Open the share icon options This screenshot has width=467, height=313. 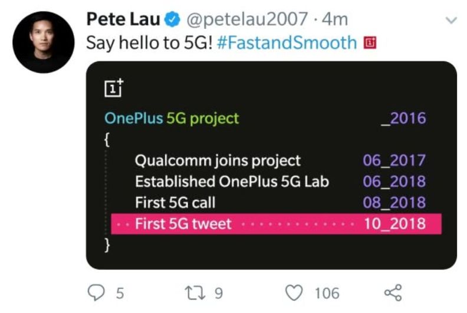click(x=393, y=292)
